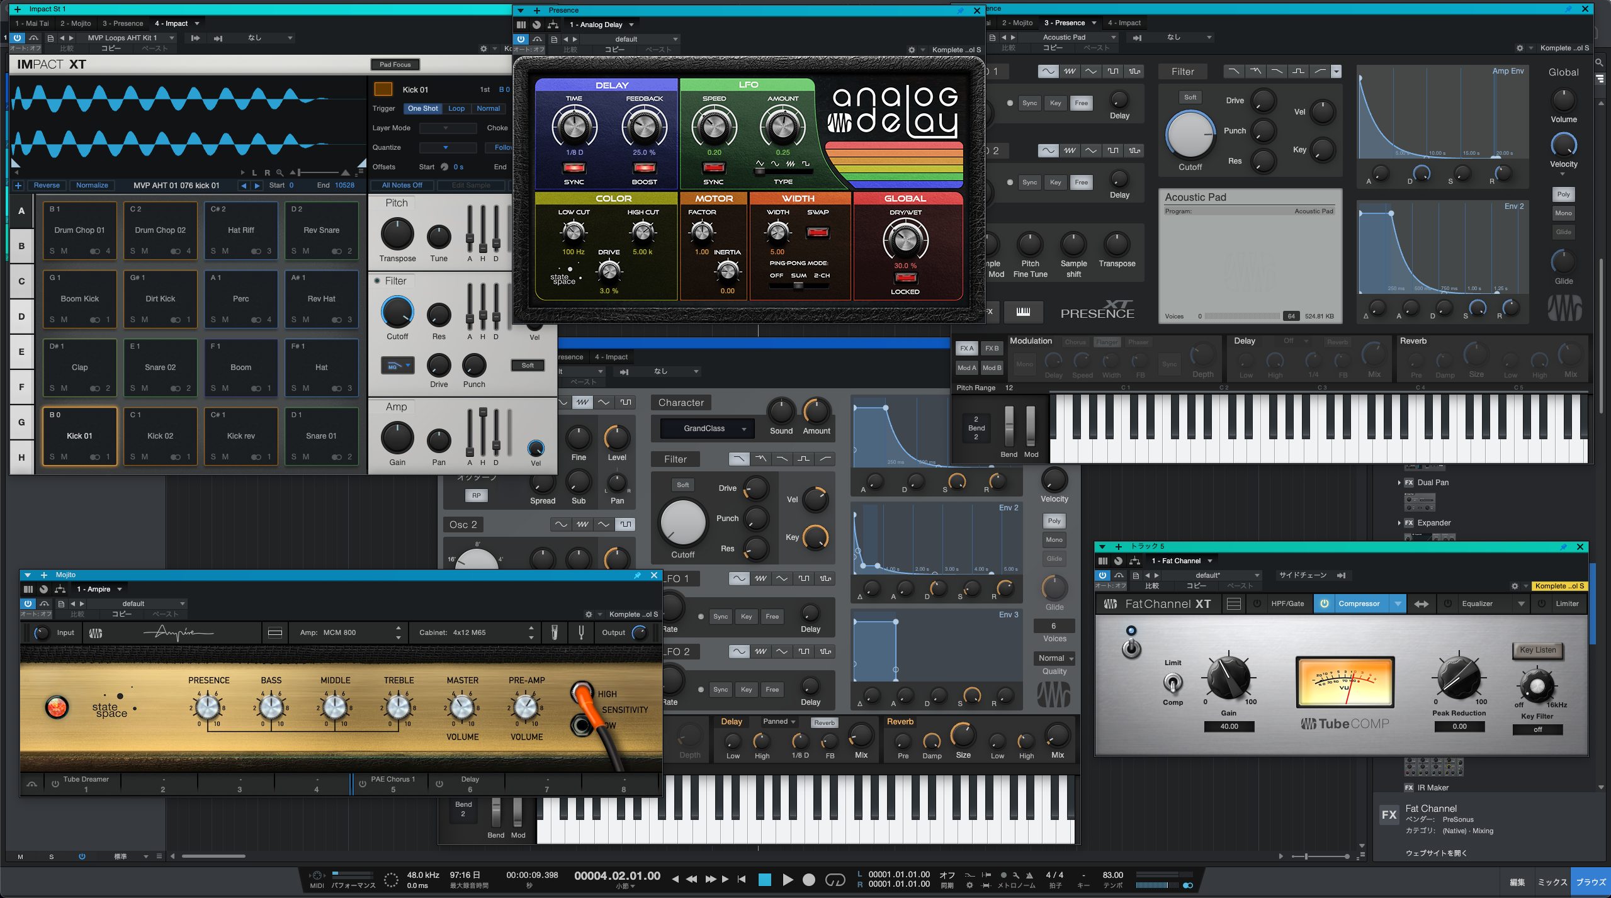
Task: Select Loop trigger mode
Action: [456, 108]
